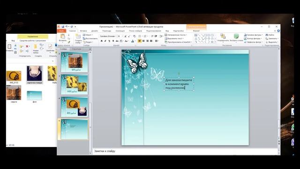Increase font size with the large A icon
The image size is (300, 169).
[x=126, y=36]
